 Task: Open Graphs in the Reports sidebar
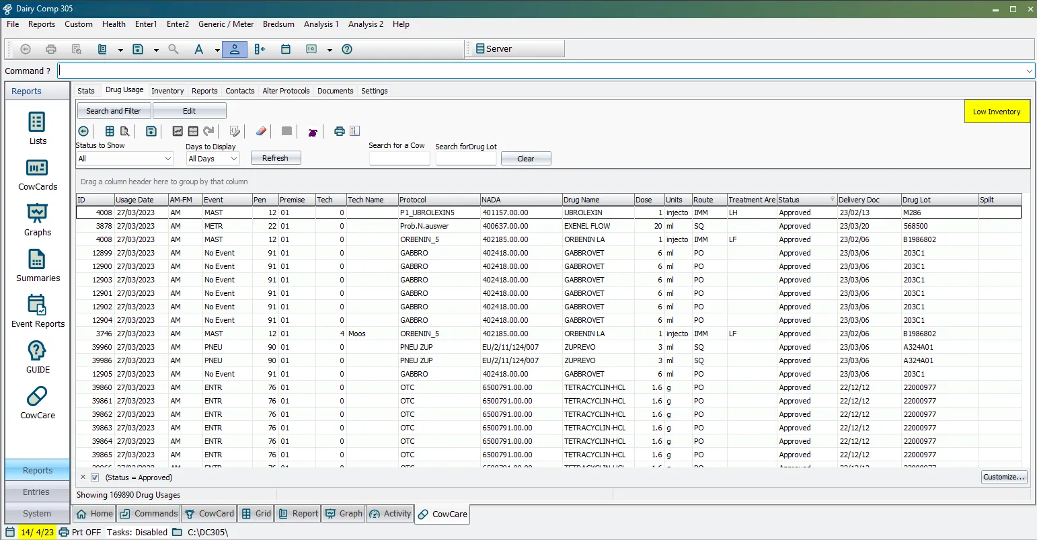38,220
